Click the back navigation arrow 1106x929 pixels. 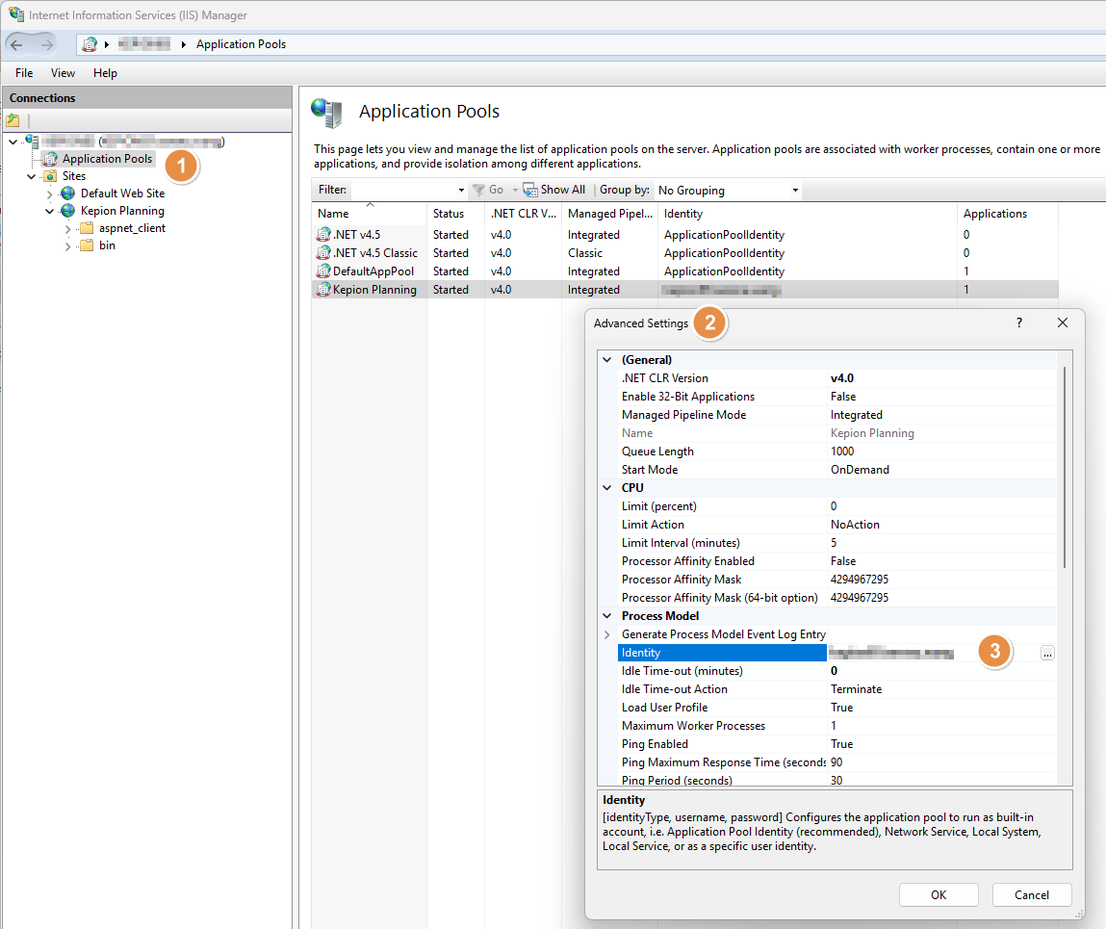pos(17,44)
